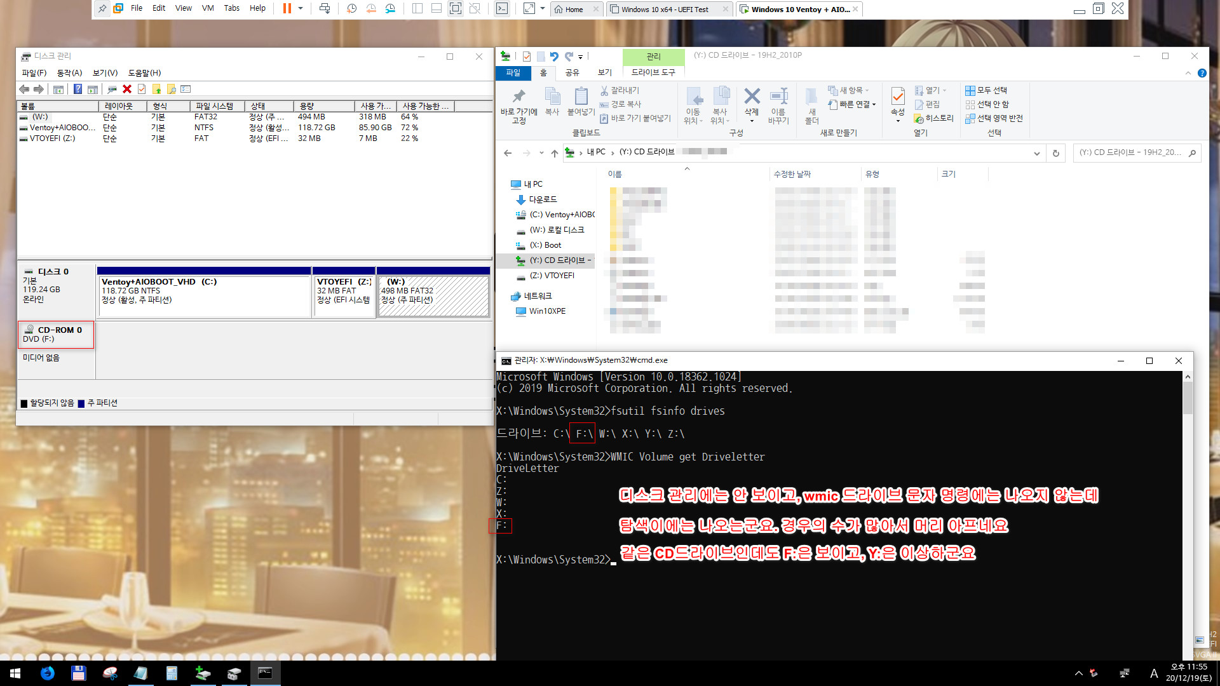This screenshot has width=1220, height=686.
Task: Enter VMware full screen mode icon
Action: pyautogui.click(x=456, y=9)
